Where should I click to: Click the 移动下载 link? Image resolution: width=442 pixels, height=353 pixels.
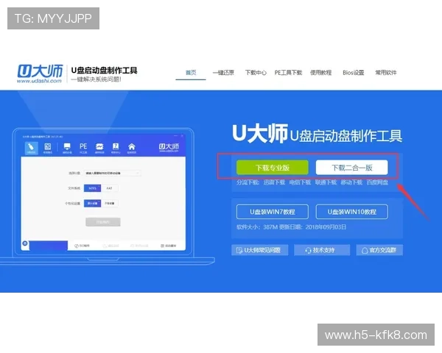351,182
